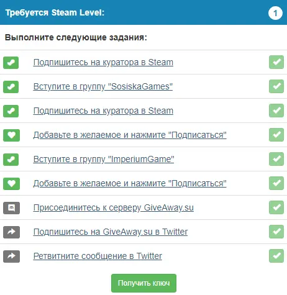
Task: Click share arrow icon for the Twitter follow task
Action: (x=11, y=232)
